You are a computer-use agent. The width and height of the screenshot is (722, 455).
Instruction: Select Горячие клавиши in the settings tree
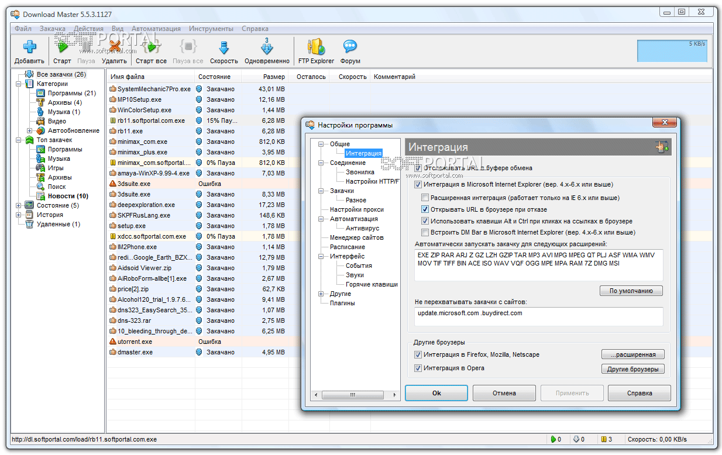tap(372, 284)
